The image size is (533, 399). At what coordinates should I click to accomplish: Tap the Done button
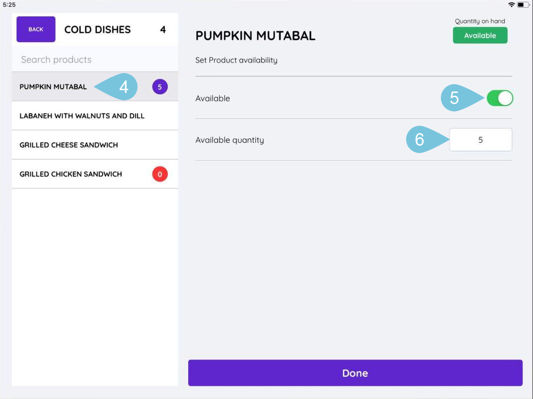pyautogui.click(x=355, y=373)
